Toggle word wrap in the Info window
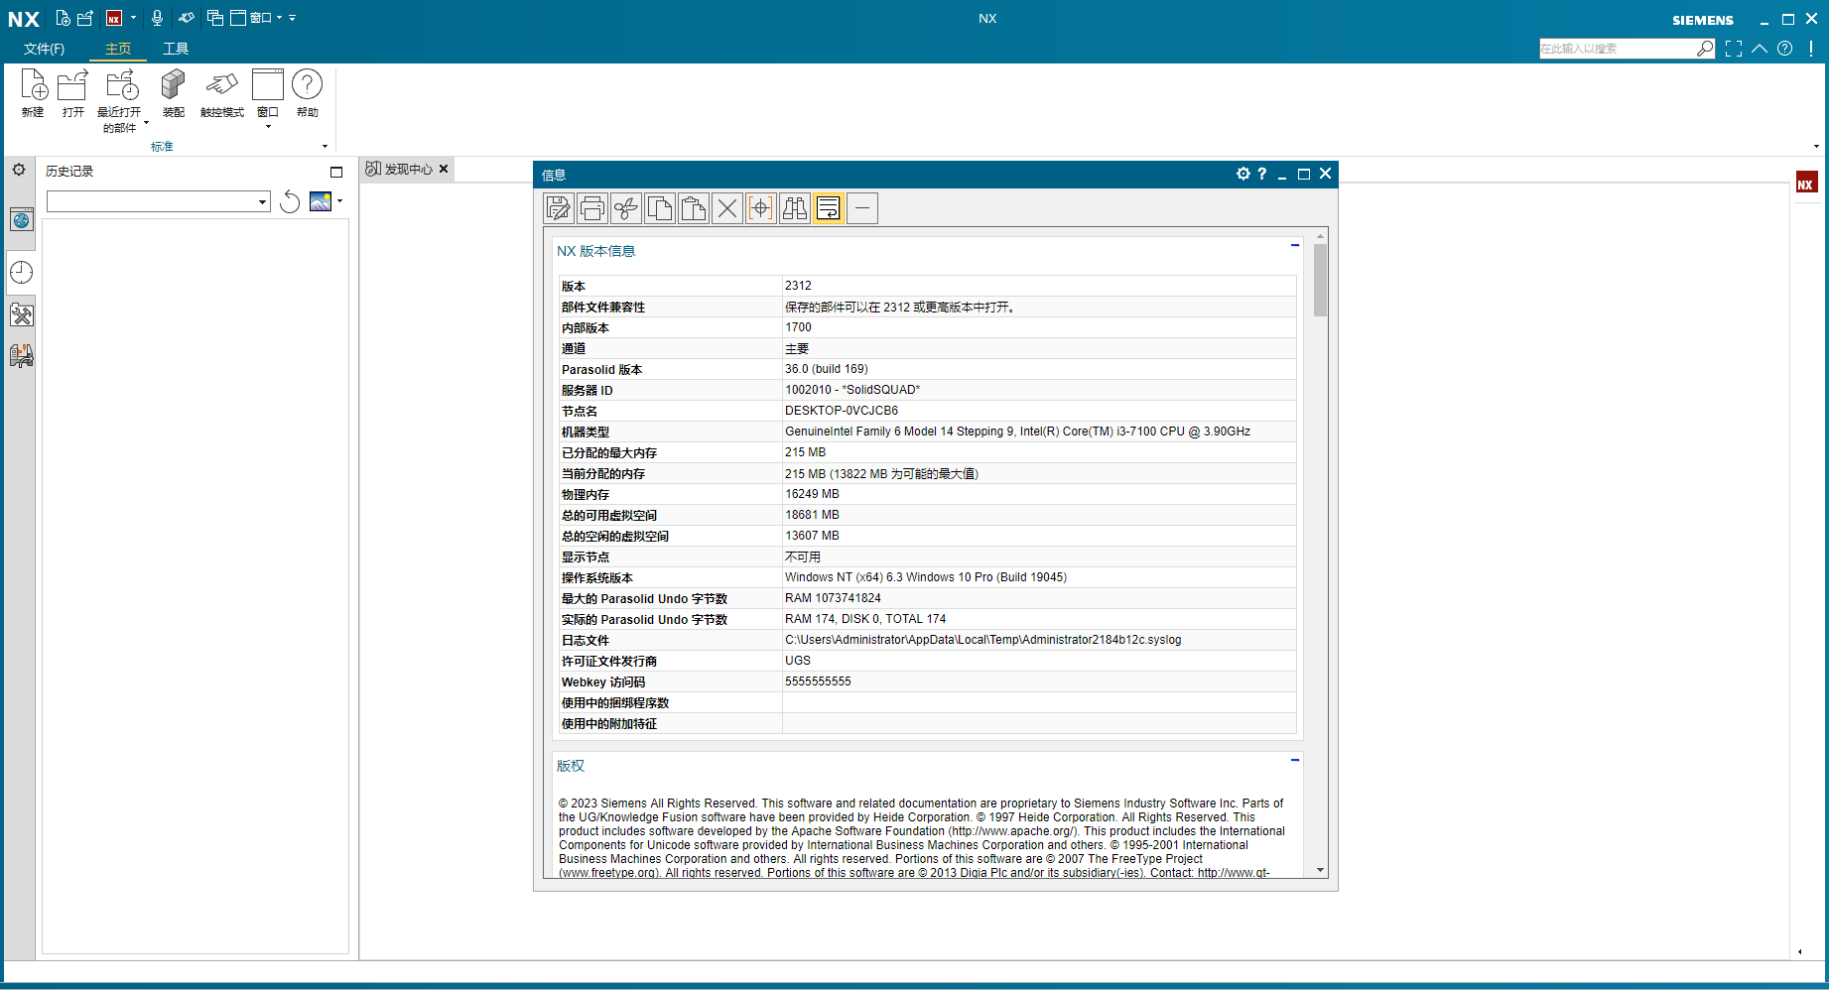1829x990 pixels. pos(828,207)
